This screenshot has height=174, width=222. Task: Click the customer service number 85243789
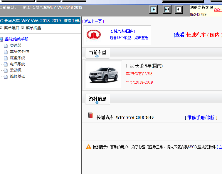pyautogui.click(x=198, y=14)
